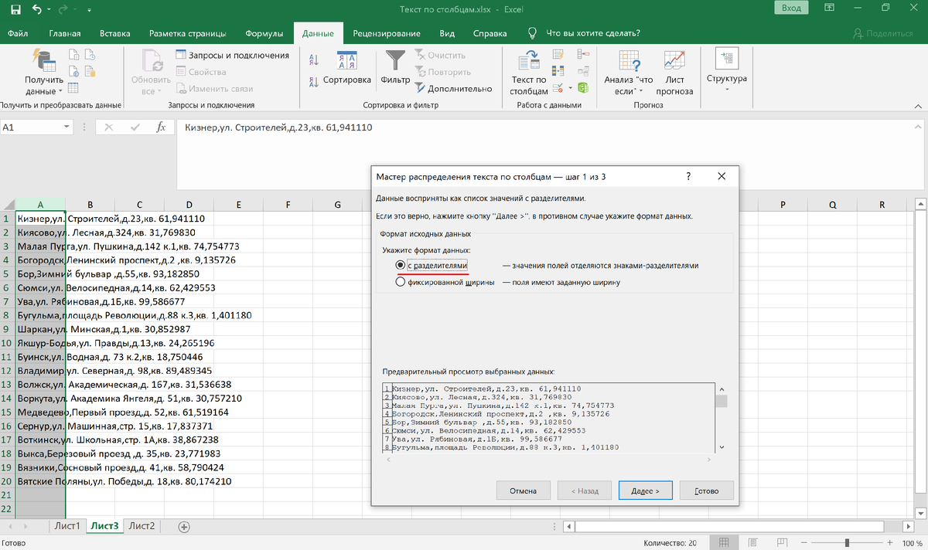Click the Recent Sources icon
This screenshot has height=550, width=928.
tap(90, 54)
